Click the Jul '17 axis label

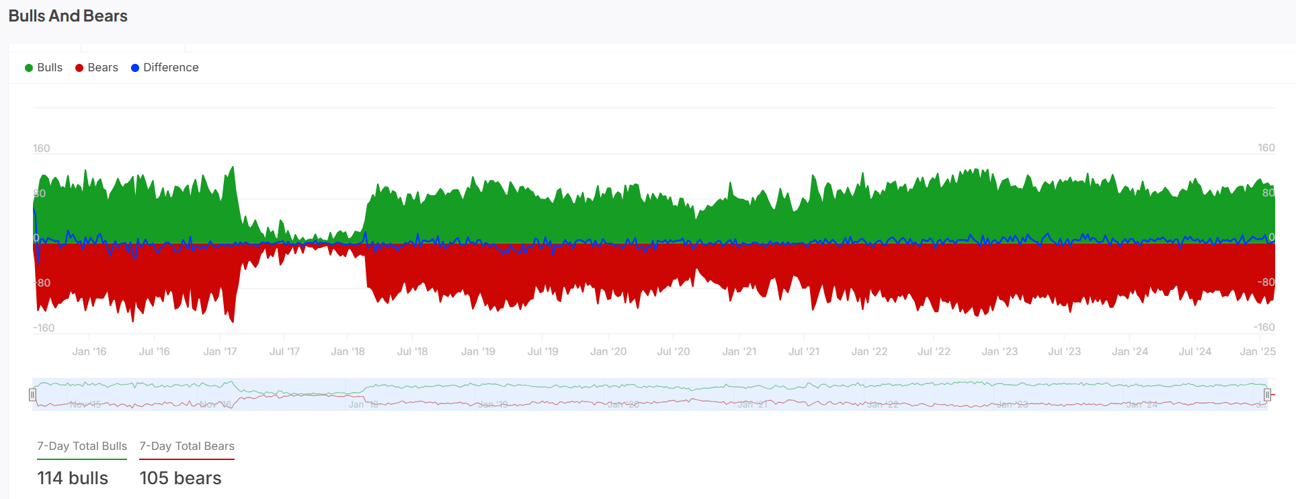pos(284,352)
